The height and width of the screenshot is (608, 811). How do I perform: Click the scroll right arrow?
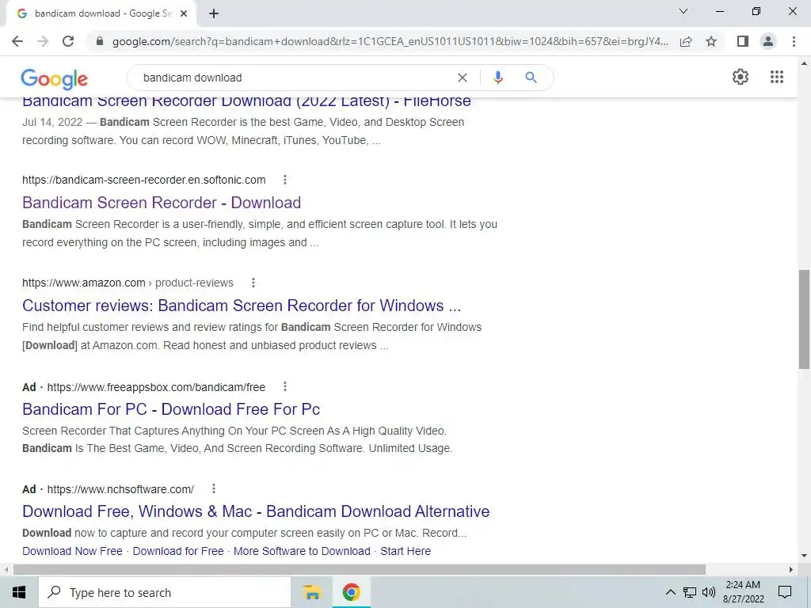click(791, 570)
